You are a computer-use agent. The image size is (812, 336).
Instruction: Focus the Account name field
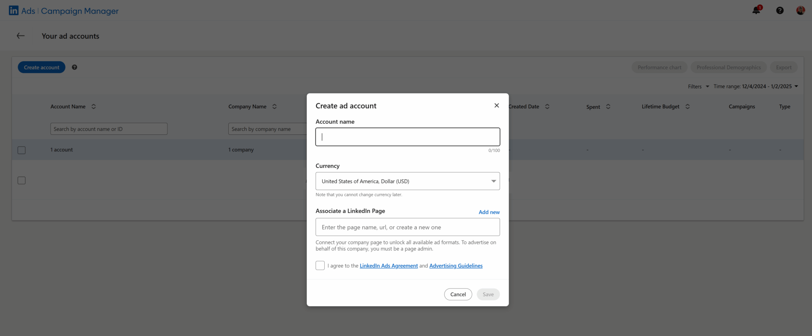tap(408, 137)
